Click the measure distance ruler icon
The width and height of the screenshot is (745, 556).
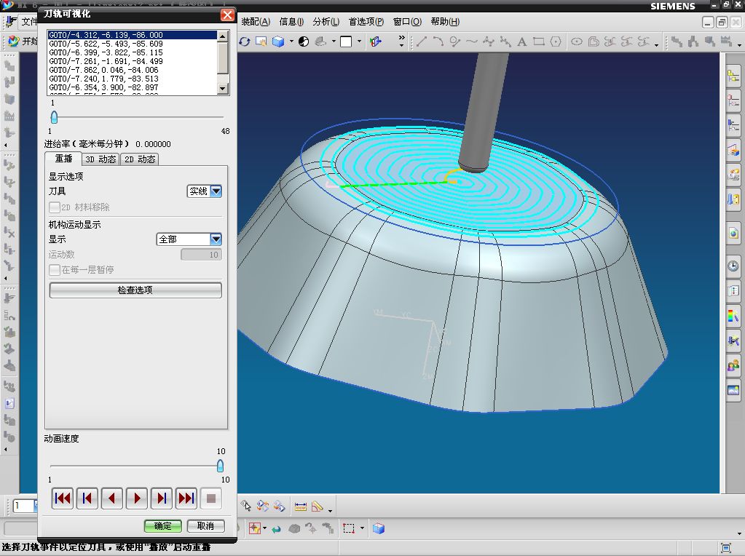click(x=300, y=507)
